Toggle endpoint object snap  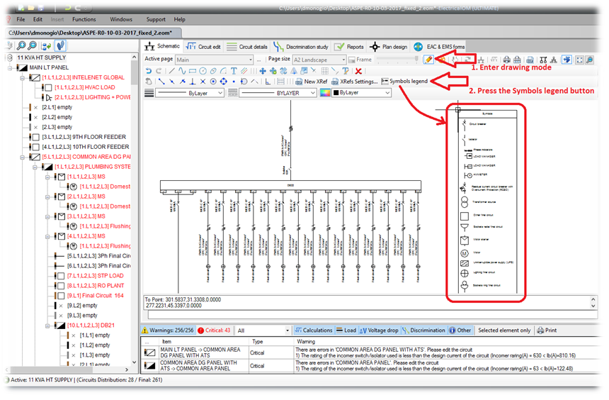(x=161, y=82)
